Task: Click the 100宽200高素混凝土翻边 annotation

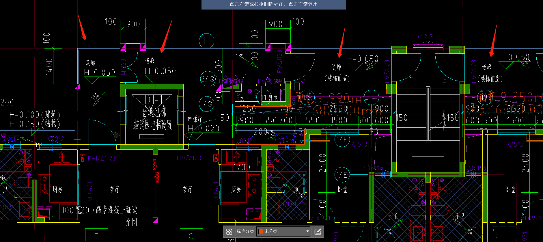Action: click(x=99, y=210)
